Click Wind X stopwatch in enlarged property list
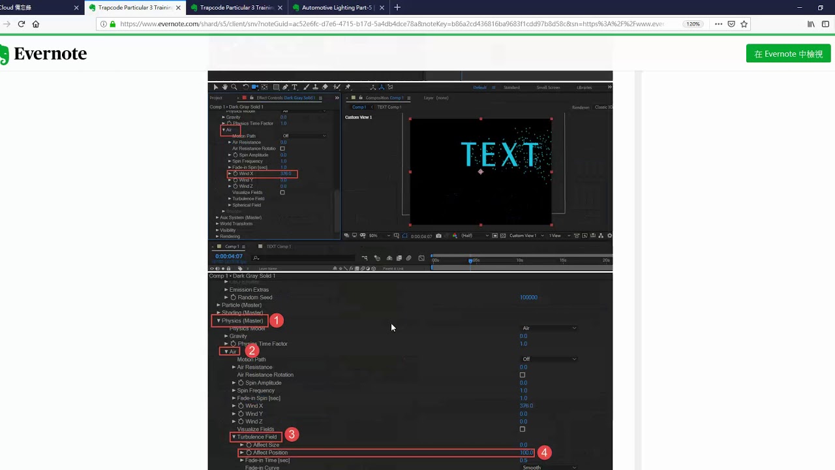835x470 pixels. click(241, 406)
